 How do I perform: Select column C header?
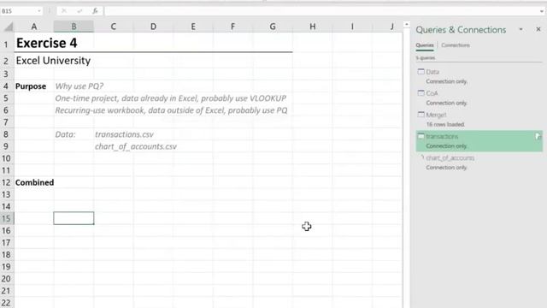click(114, 27)
